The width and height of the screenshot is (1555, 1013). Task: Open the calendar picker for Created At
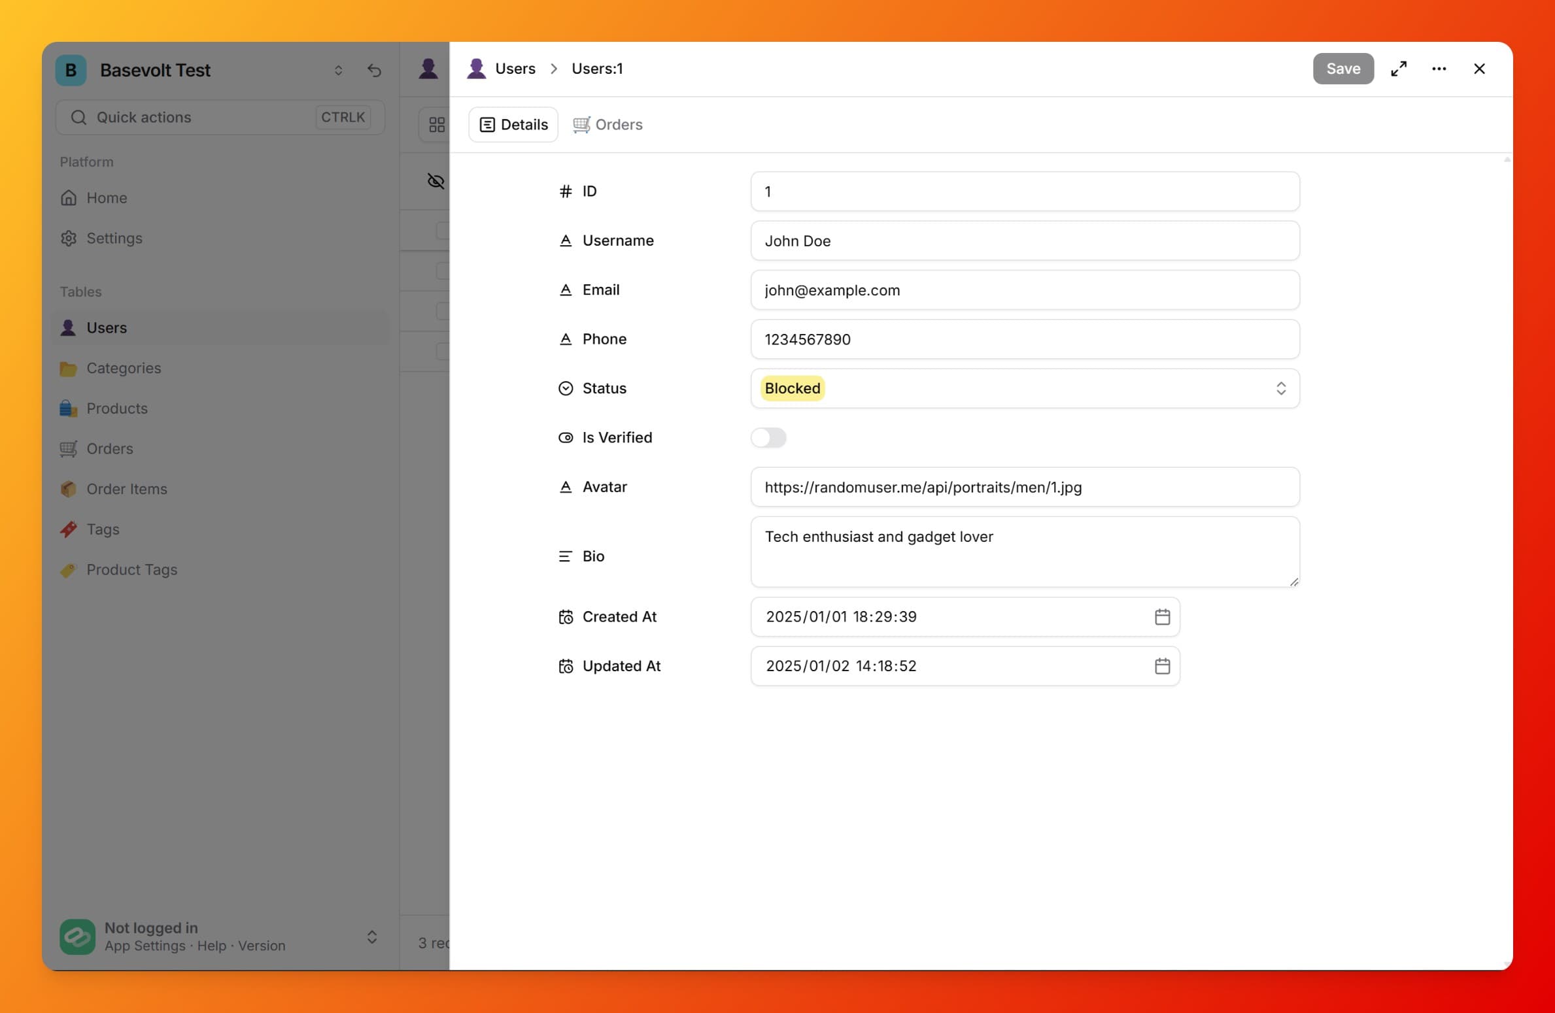(x=1162, y=616)
